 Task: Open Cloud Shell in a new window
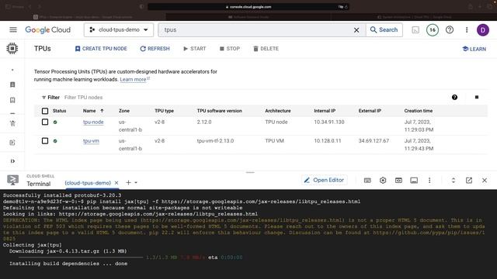pos(469,181)
